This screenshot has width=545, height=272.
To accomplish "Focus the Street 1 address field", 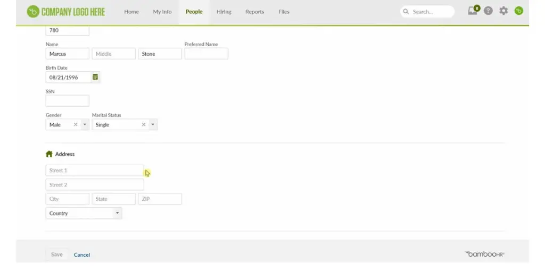I will click(94, 171).
